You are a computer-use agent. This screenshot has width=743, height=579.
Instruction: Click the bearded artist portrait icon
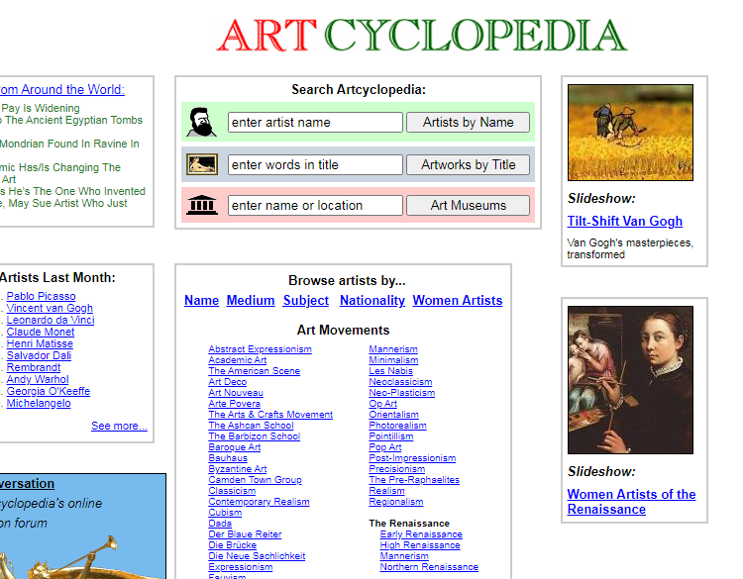(x=202, y=122)
